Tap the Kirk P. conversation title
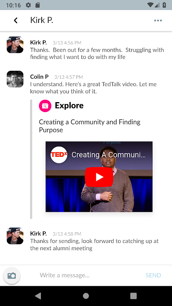This screenshot has height=306, width=172. click(x=42, y=20)
